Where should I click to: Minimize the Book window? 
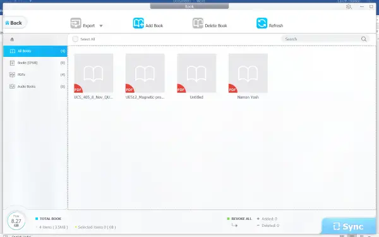[x=362, y=6]
